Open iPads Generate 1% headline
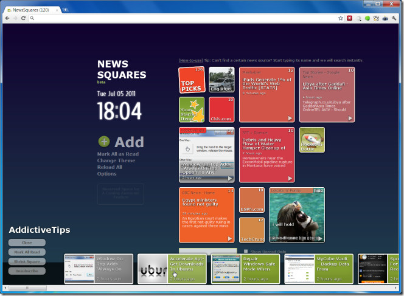404x296 pixels. pos(266,84)
